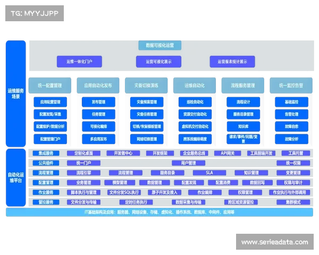Select the 故障自愈 item
Screen dimensions: 319x255
coord(291,126)
